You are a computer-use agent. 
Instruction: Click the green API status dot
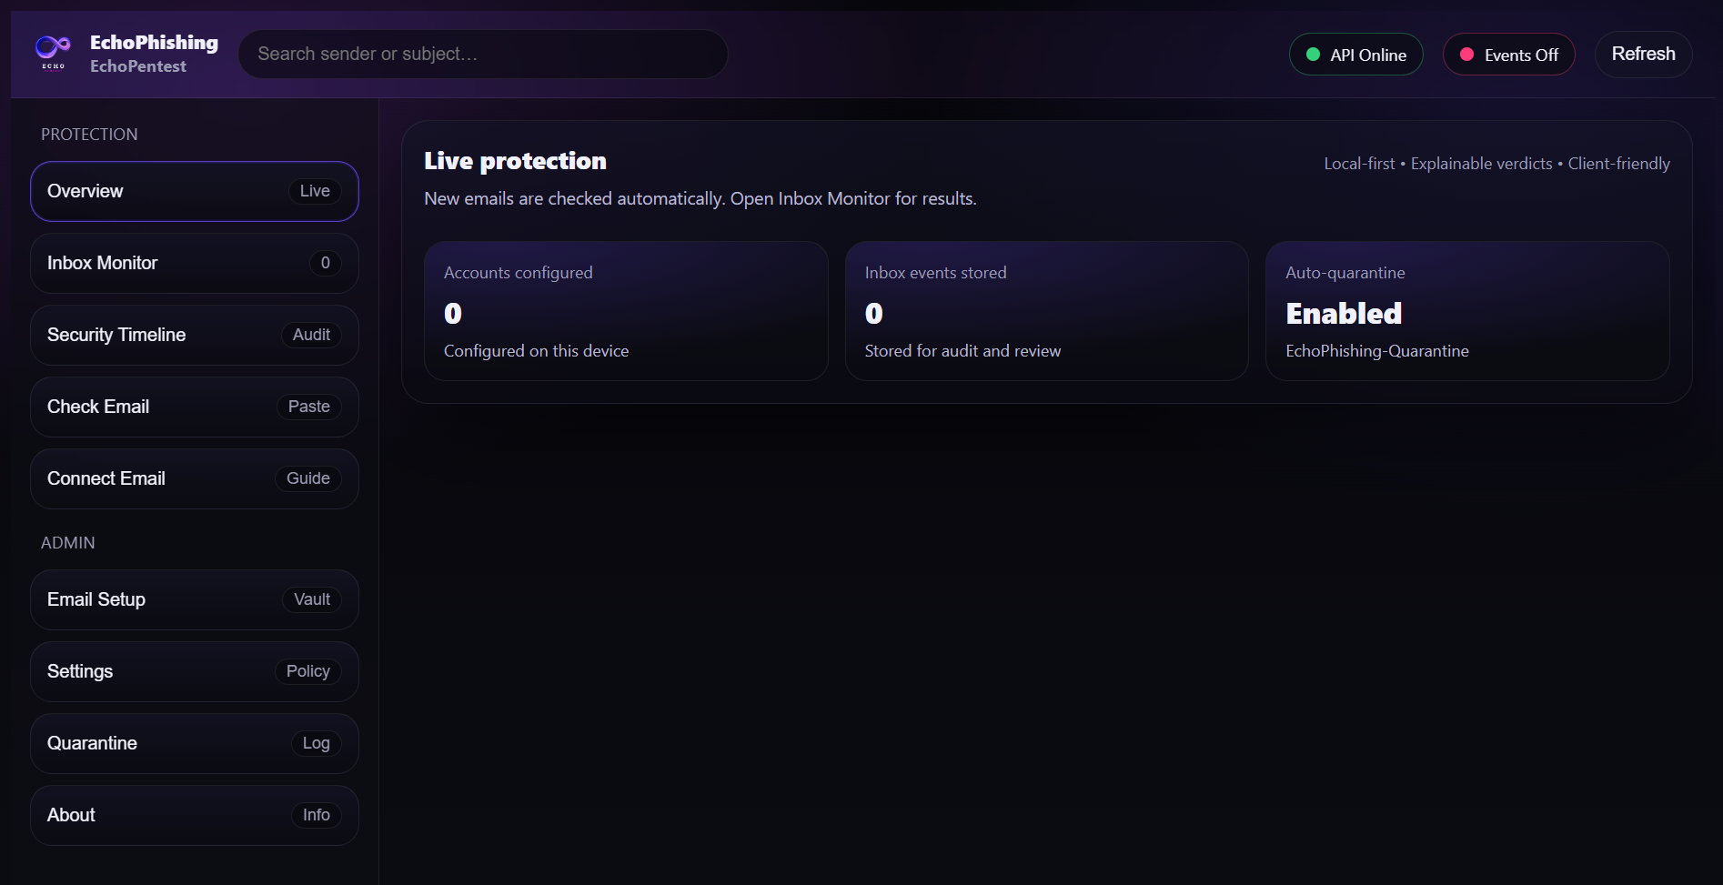click(x=1313, y=55)
